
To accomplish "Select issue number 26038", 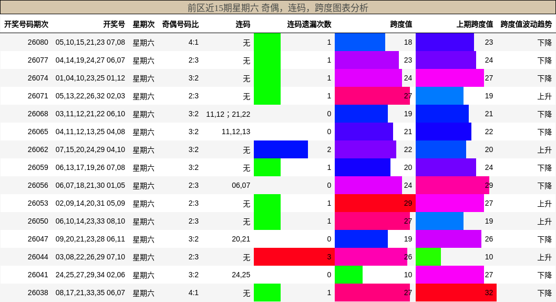I will 38,293.
